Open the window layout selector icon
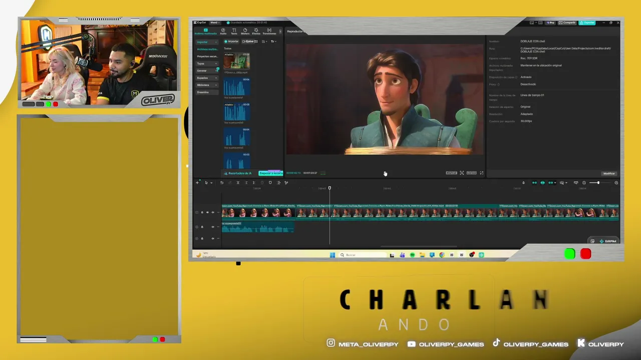The width and height of the screenshot is (641, 360). click(x=532, y=22)
